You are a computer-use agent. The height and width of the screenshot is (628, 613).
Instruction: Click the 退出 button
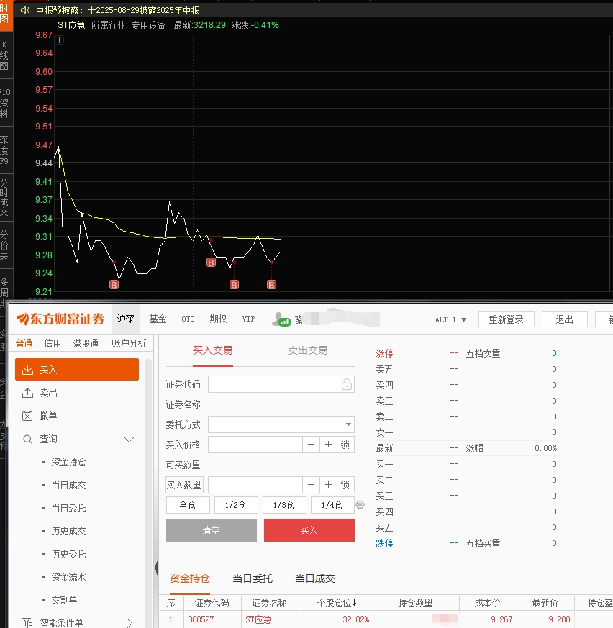564,319
